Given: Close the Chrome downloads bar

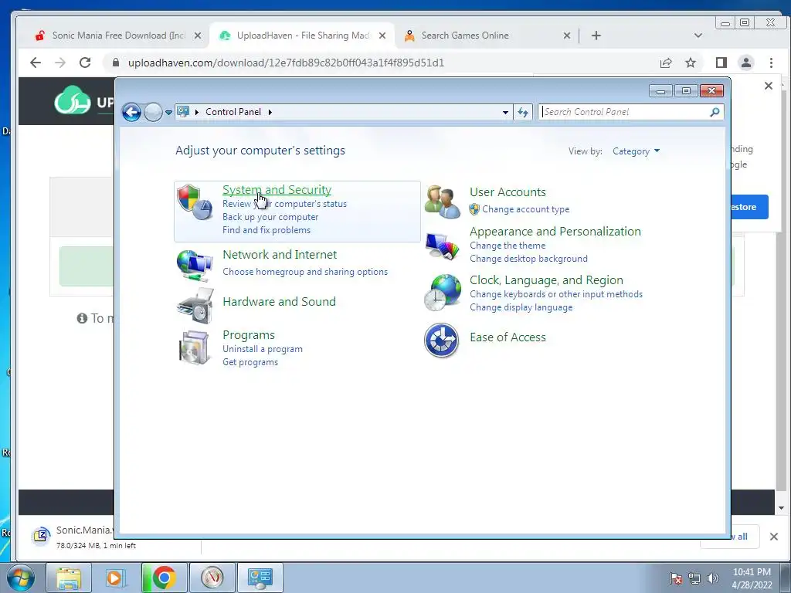Looking at the screenshot, I should click(x=774, y=537).
